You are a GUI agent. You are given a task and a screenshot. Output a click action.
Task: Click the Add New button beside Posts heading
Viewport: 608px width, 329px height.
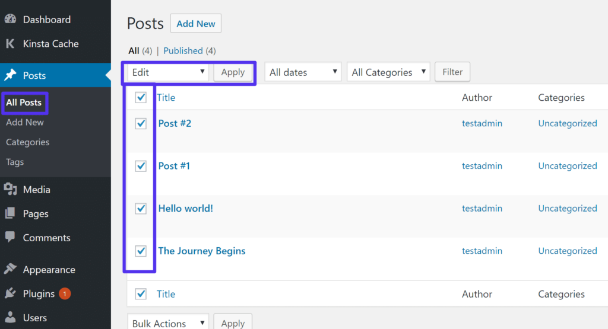coord(196,24)
